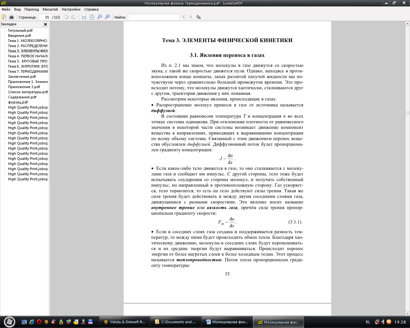Click the disk-with-gold quick launch icon
This screenshot has height=328, width=410.
pos(76,322)
